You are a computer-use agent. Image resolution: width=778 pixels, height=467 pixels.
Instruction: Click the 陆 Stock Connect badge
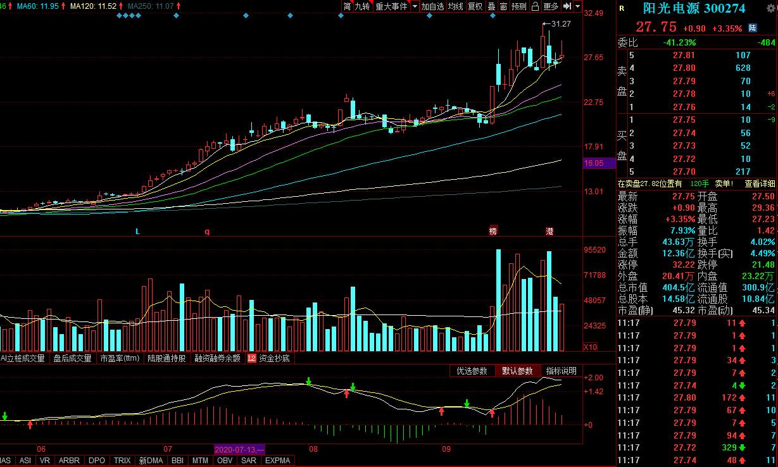click(x=752, y=28)
